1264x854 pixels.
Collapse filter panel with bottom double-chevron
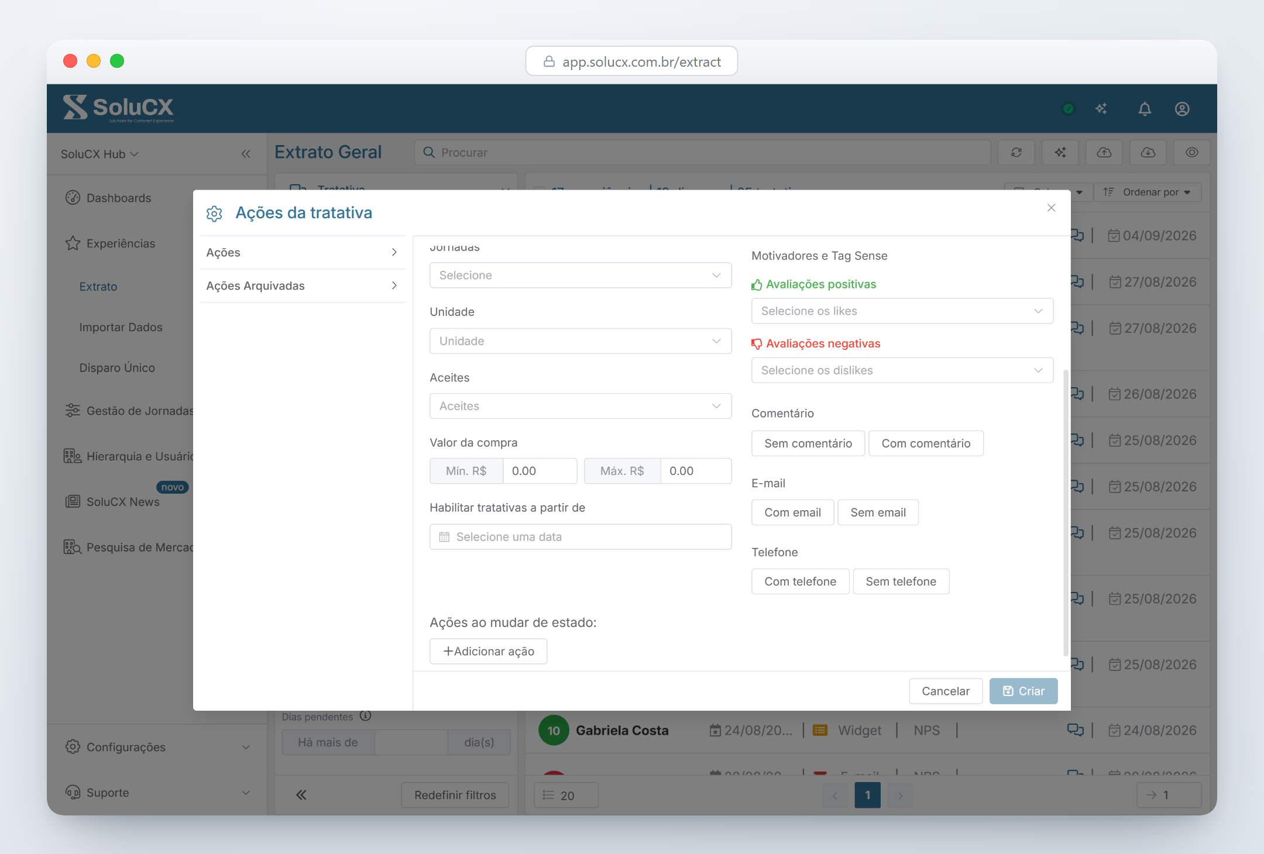tap(301, 795)
